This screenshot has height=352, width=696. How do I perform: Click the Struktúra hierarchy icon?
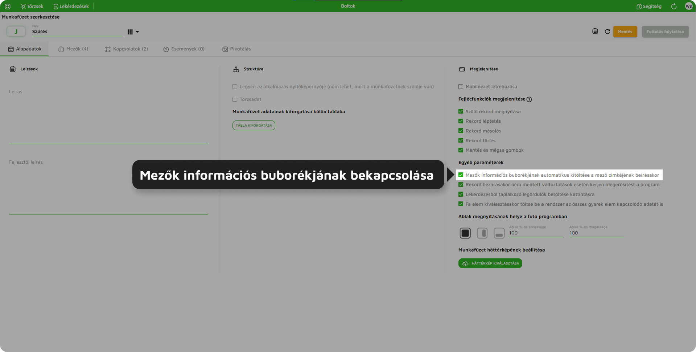point(236,69)
